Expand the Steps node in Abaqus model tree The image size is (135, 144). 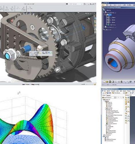[106, 109]
